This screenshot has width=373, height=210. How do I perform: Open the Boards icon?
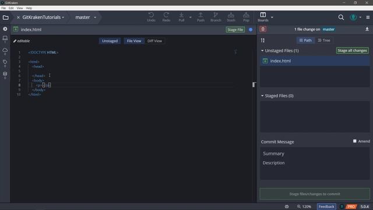coord(263,17)
